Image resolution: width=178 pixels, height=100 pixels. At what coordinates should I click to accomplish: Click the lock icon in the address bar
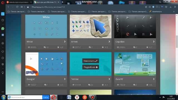click(x=28, y=7)
